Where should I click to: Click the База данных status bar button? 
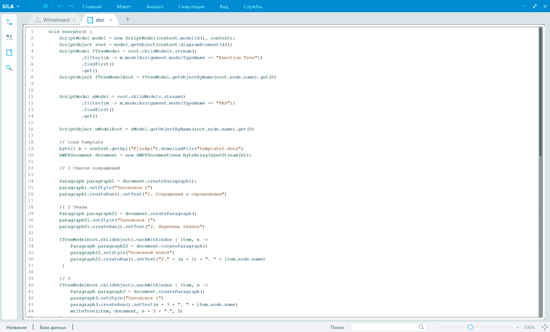[x=53, y=327]
